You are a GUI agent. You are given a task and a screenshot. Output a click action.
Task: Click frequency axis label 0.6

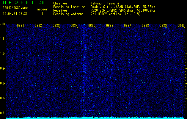click(x=2, y=113)
